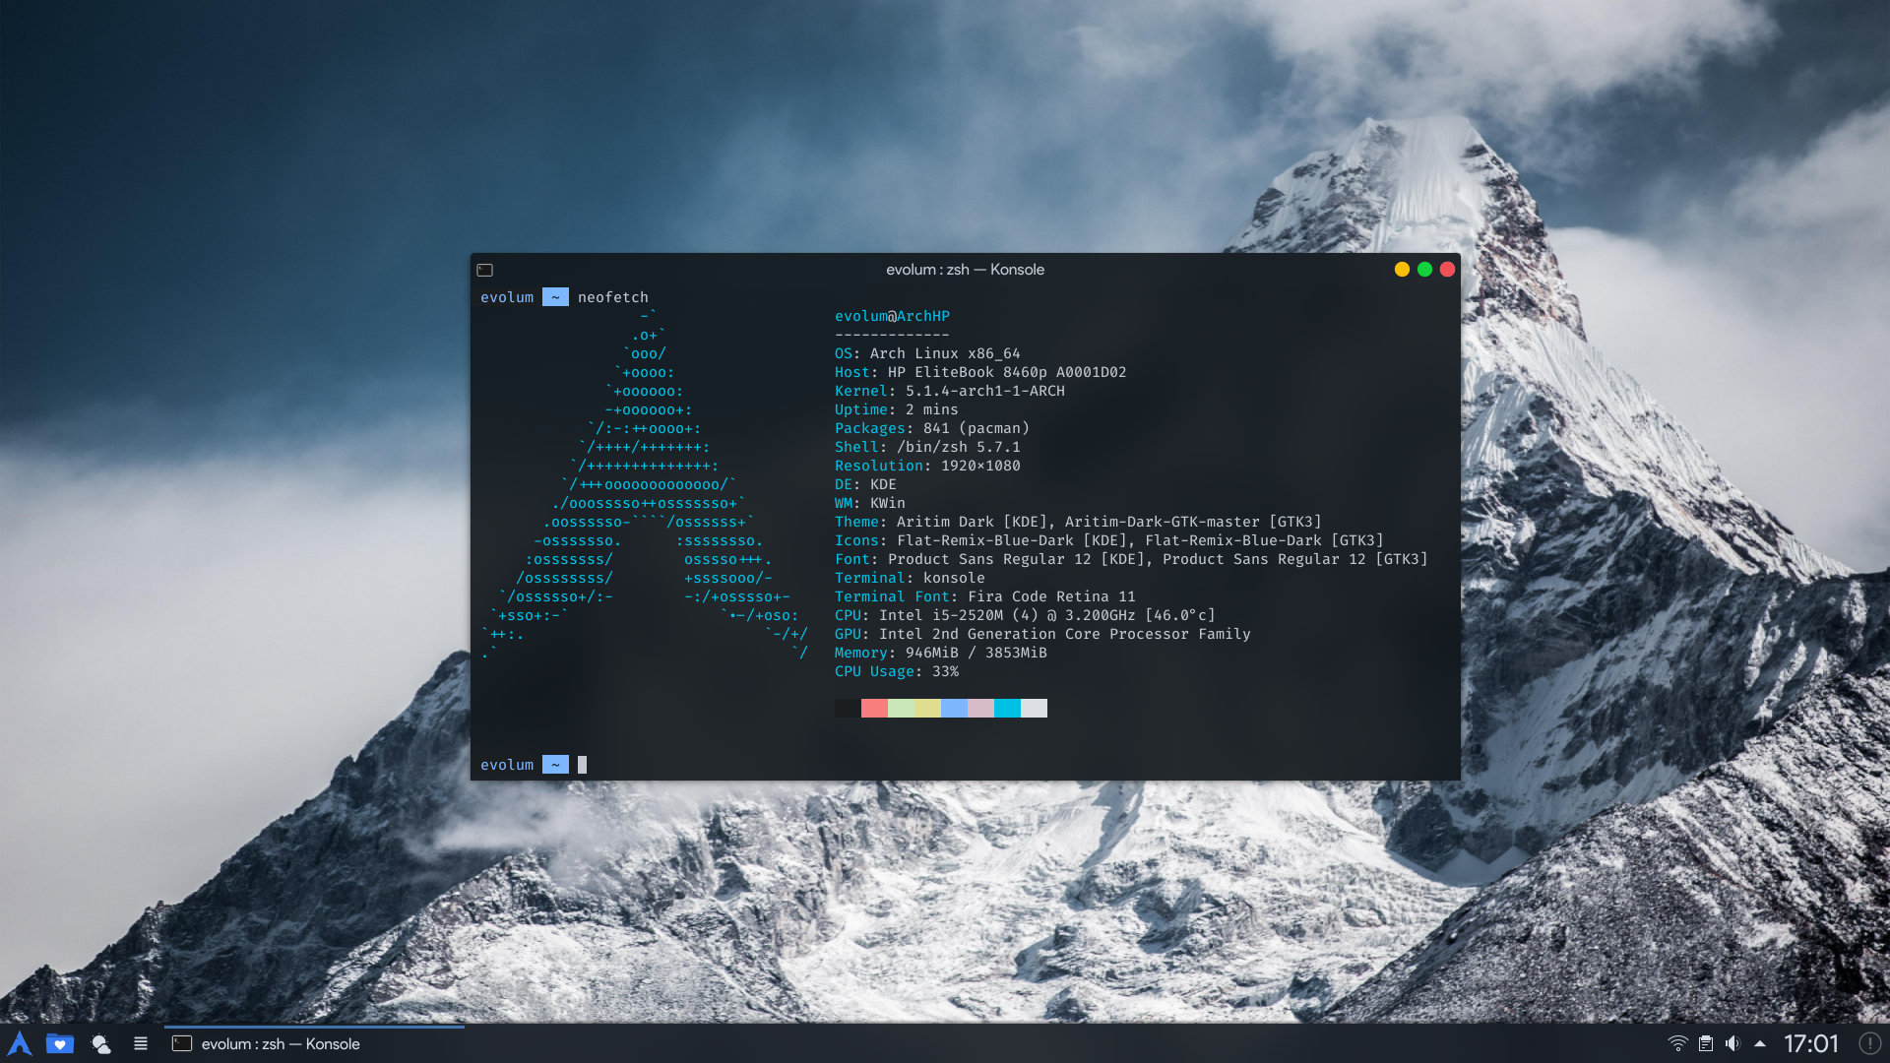The image size is (1890, 1063).
Task: Click the top '~' directory prompt segment
Action: click(x=555, y=297)
